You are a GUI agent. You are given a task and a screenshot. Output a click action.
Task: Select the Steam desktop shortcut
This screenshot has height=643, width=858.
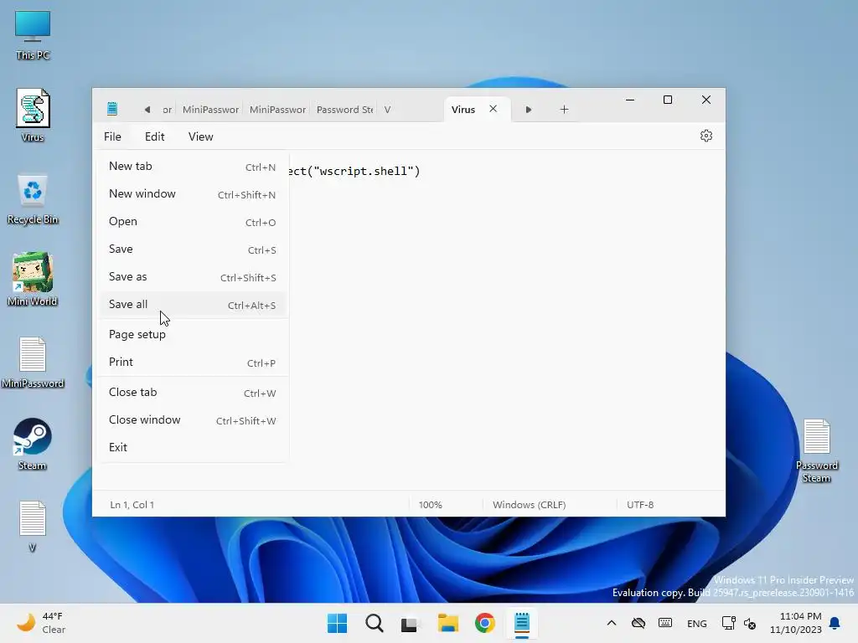[33, 444]
